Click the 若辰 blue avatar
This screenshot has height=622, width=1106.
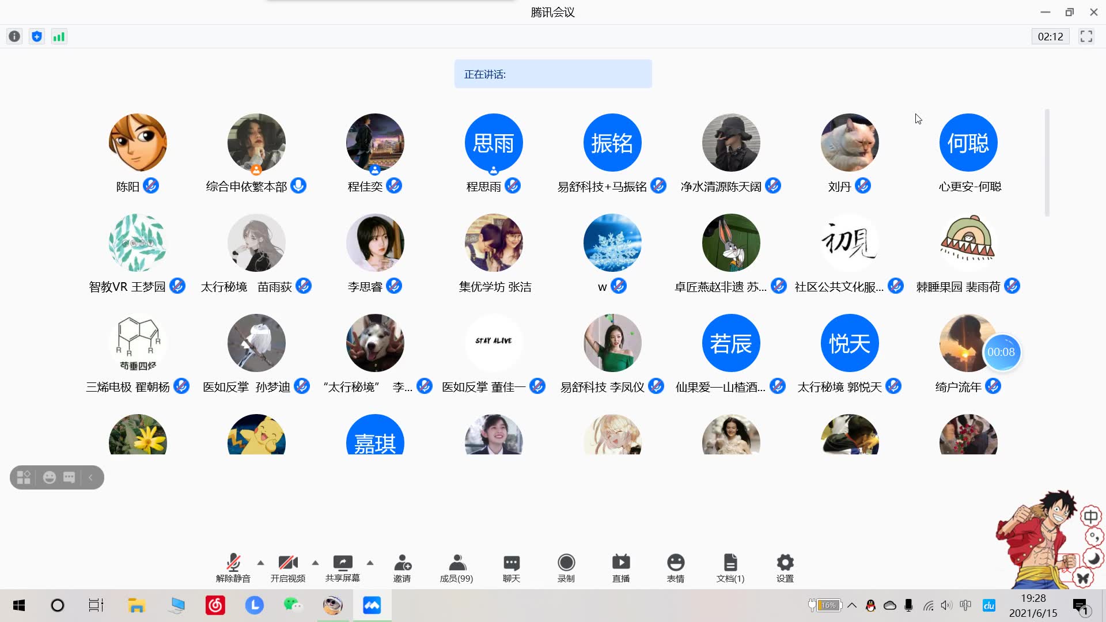(x=731, y=343)
